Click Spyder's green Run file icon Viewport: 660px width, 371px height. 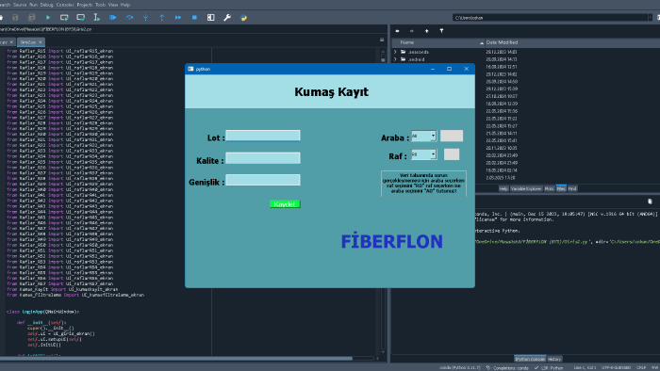click(x=48, y=18)
